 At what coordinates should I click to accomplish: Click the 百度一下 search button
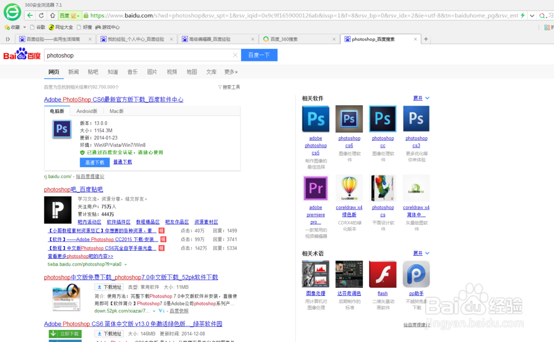click(259, 55)
